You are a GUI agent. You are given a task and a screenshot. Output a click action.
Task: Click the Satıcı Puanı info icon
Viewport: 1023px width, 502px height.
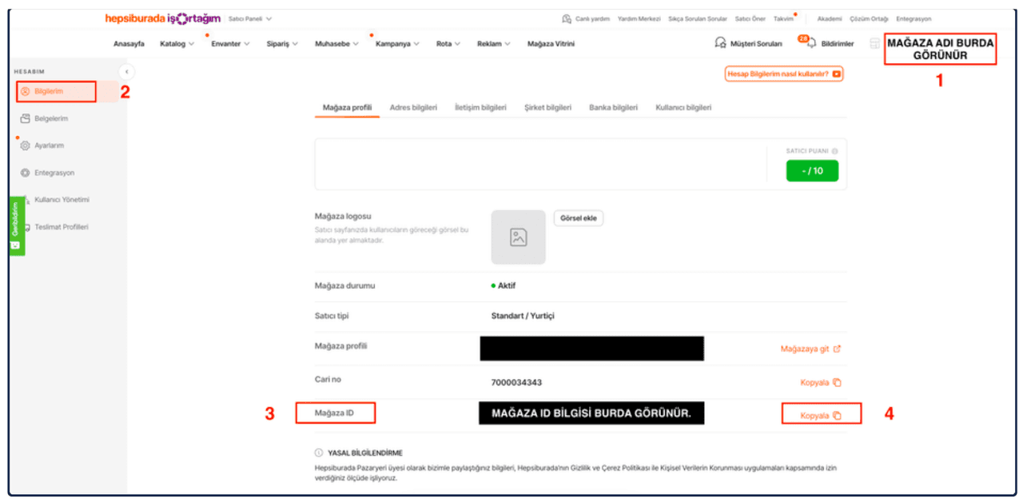point(834,151)
